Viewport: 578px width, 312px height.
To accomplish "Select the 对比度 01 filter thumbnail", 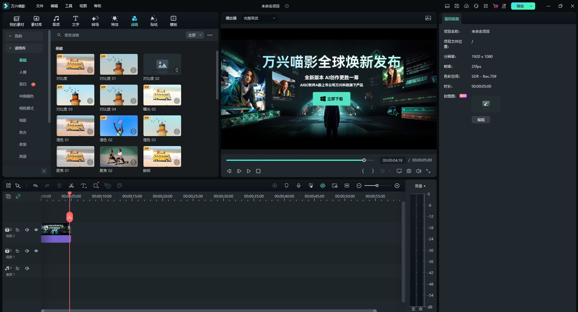I will 119,64.
